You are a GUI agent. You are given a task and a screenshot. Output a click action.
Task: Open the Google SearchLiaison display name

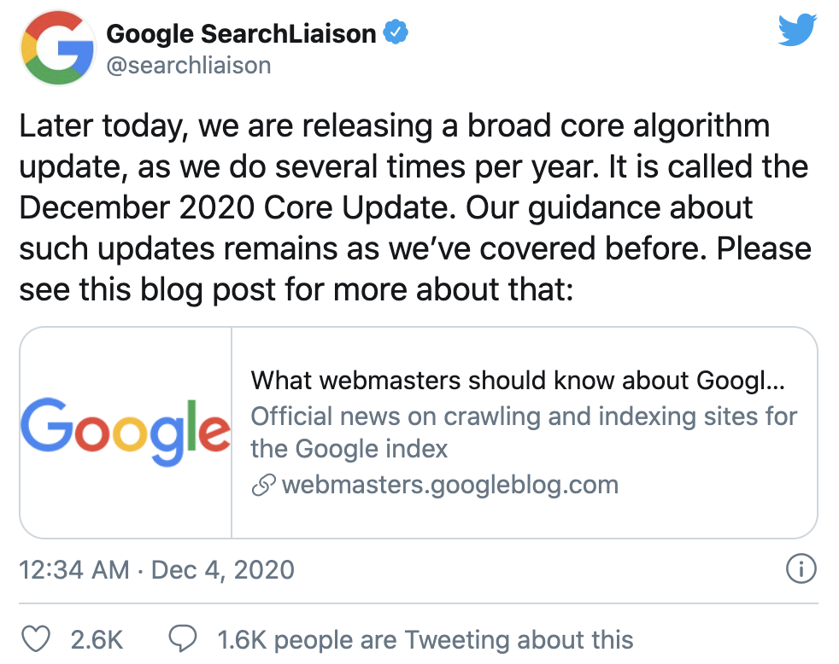[241, 33]
